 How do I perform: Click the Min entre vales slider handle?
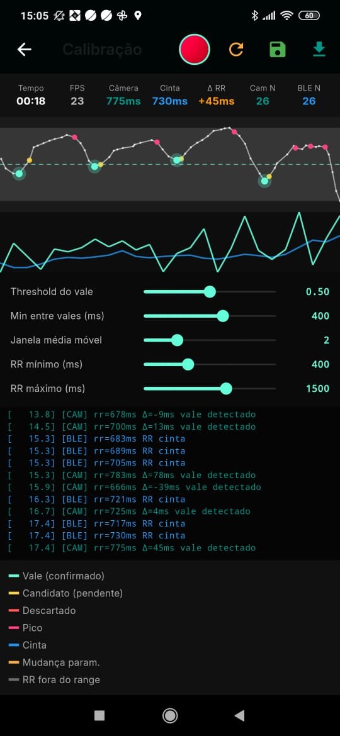223,316
